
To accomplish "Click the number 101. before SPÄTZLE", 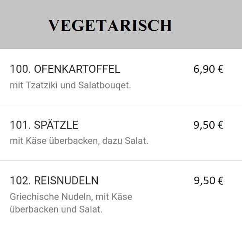I will pos(21,125).
